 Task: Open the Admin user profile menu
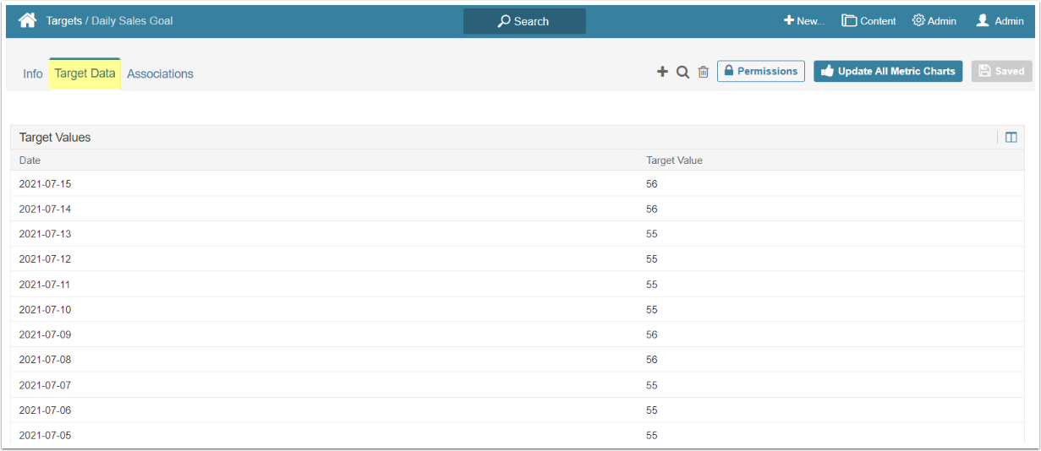[1000, 21]
